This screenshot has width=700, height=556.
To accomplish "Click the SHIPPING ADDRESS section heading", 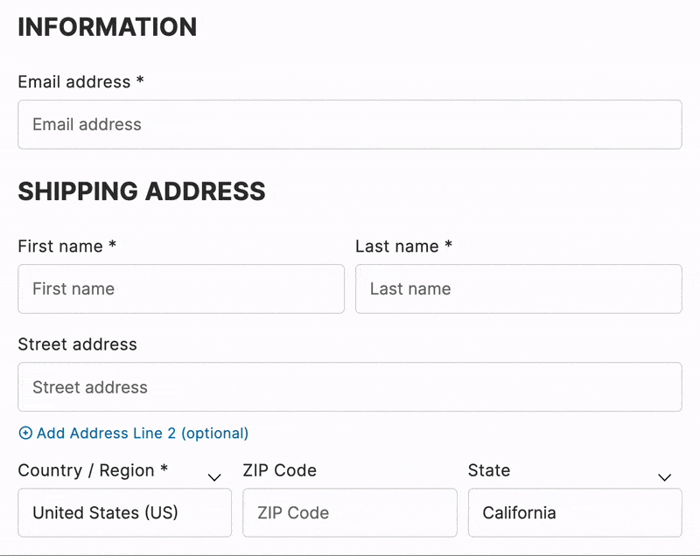I will [142, 191].
